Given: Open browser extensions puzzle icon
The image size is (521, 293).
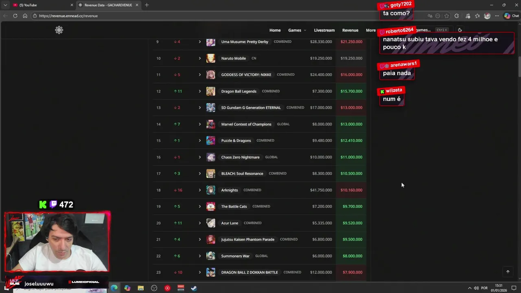Looking at the screenshot, I should 456,16.
